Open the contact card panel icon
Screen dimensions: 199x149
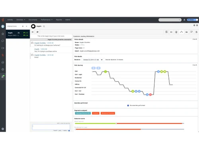pos(171,32)
